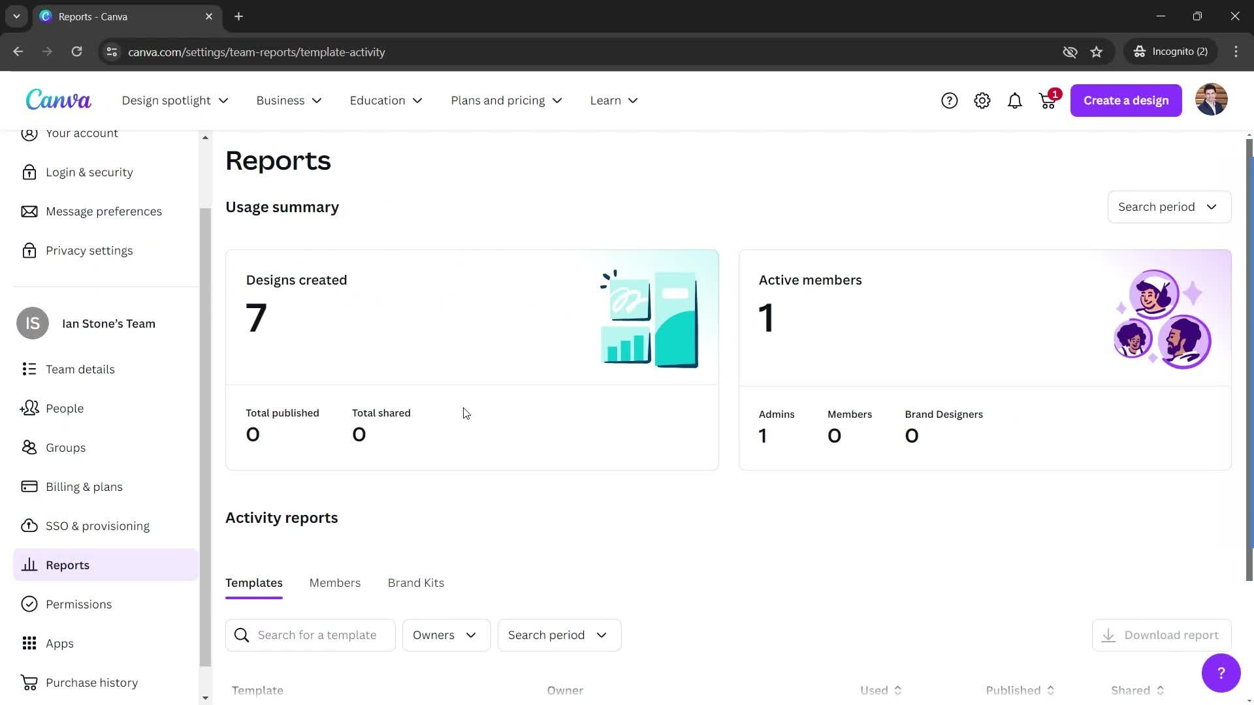
Task: Click the Ian Stone's Team profile icon
Action: pos(33,324)
